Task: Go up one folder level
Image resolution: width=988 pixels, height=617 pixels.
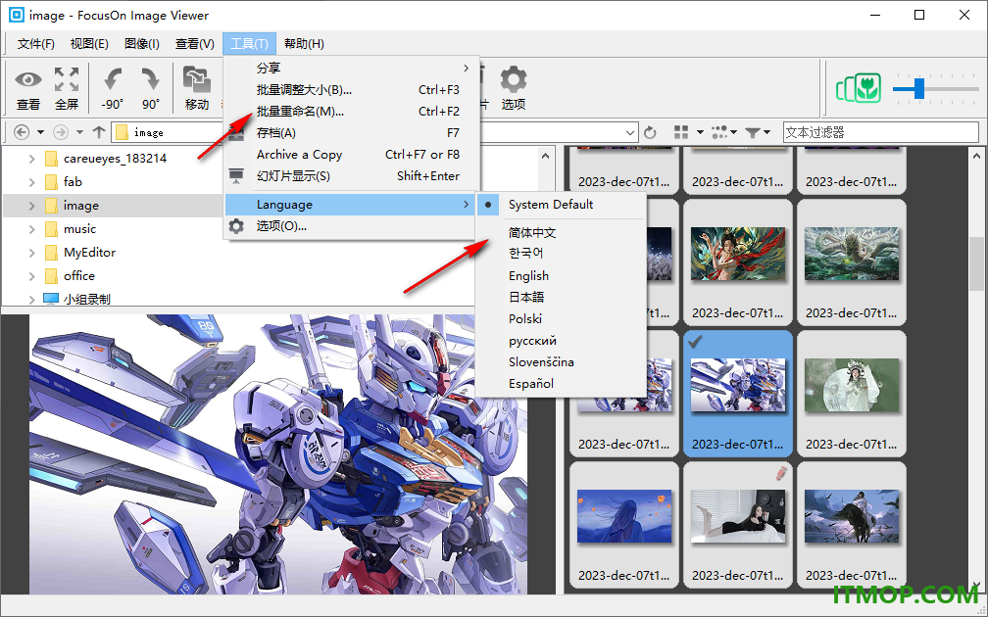Action: pos(98,132)
